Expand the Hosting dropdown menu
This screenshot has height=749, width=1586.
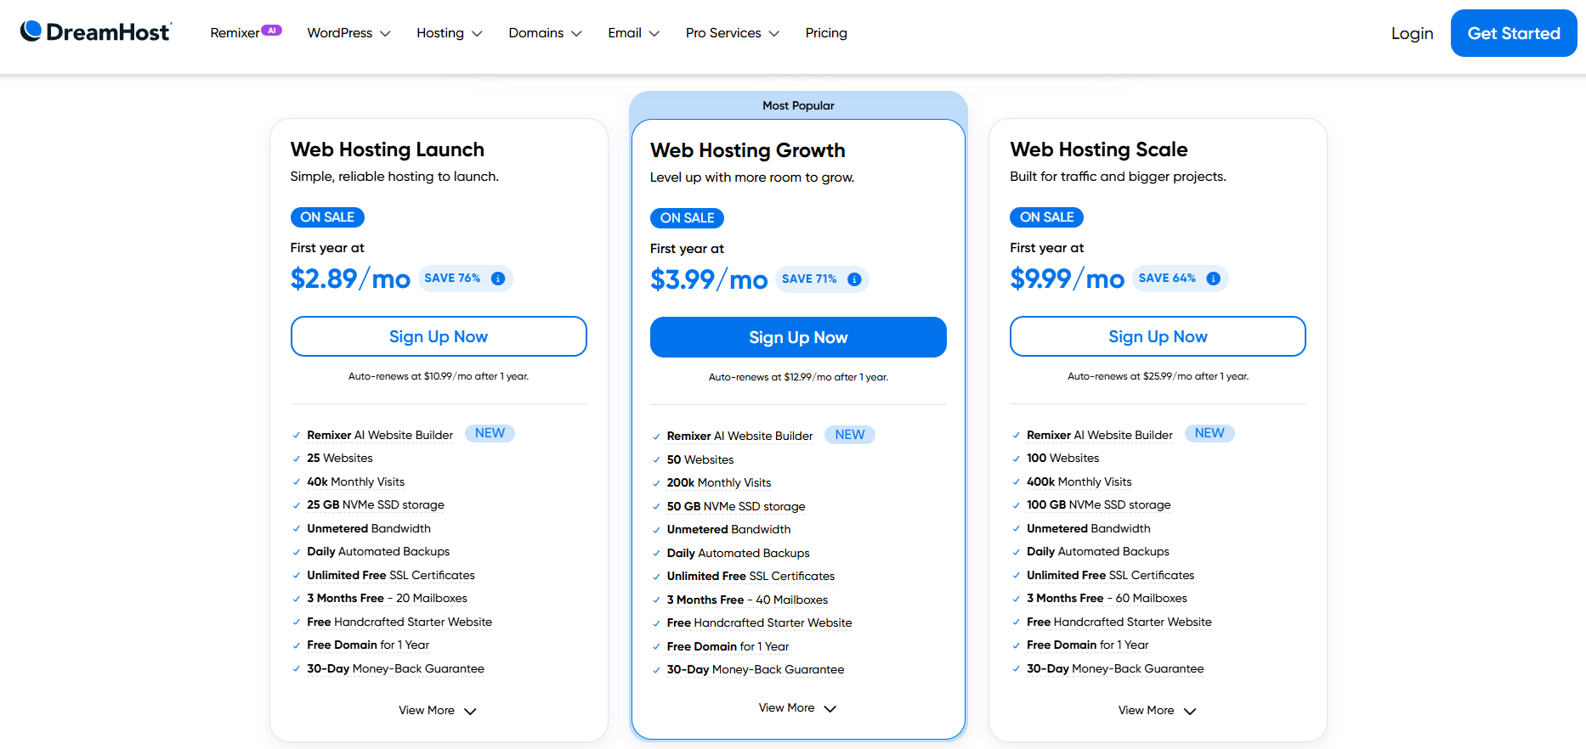coord(449,32)
